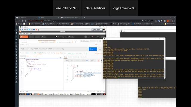Toggle the night mode moon icon in sidebar

[16, 76]
